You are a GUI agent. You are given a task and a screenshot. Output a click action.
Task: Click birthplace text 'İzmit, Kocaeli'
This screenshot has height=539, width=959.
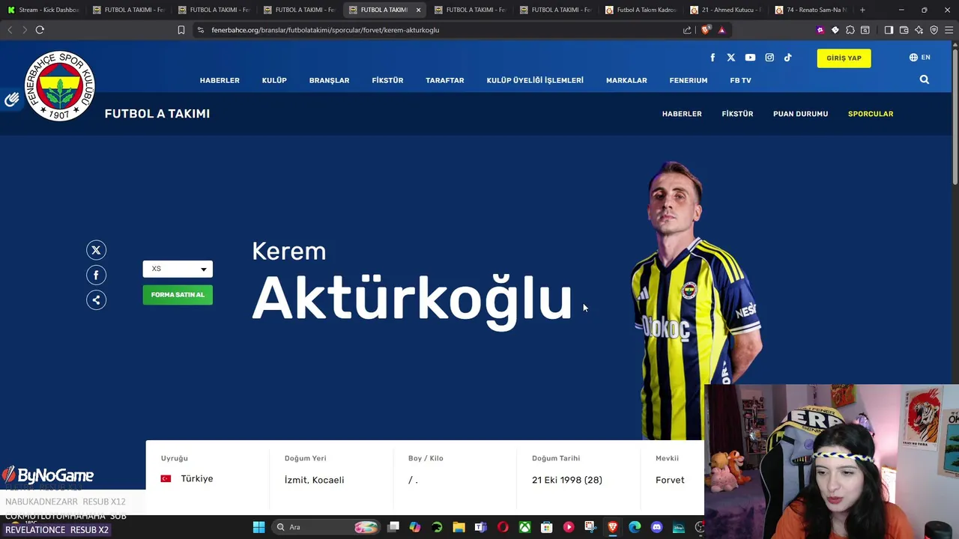coord(314,480)
